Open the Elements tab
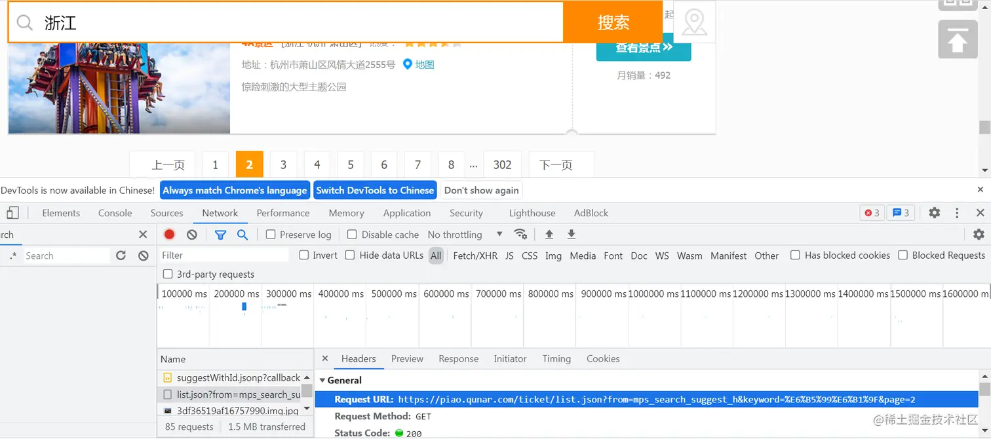The height and width of the screenshot is (439, 991). click(x=61, y=213)
